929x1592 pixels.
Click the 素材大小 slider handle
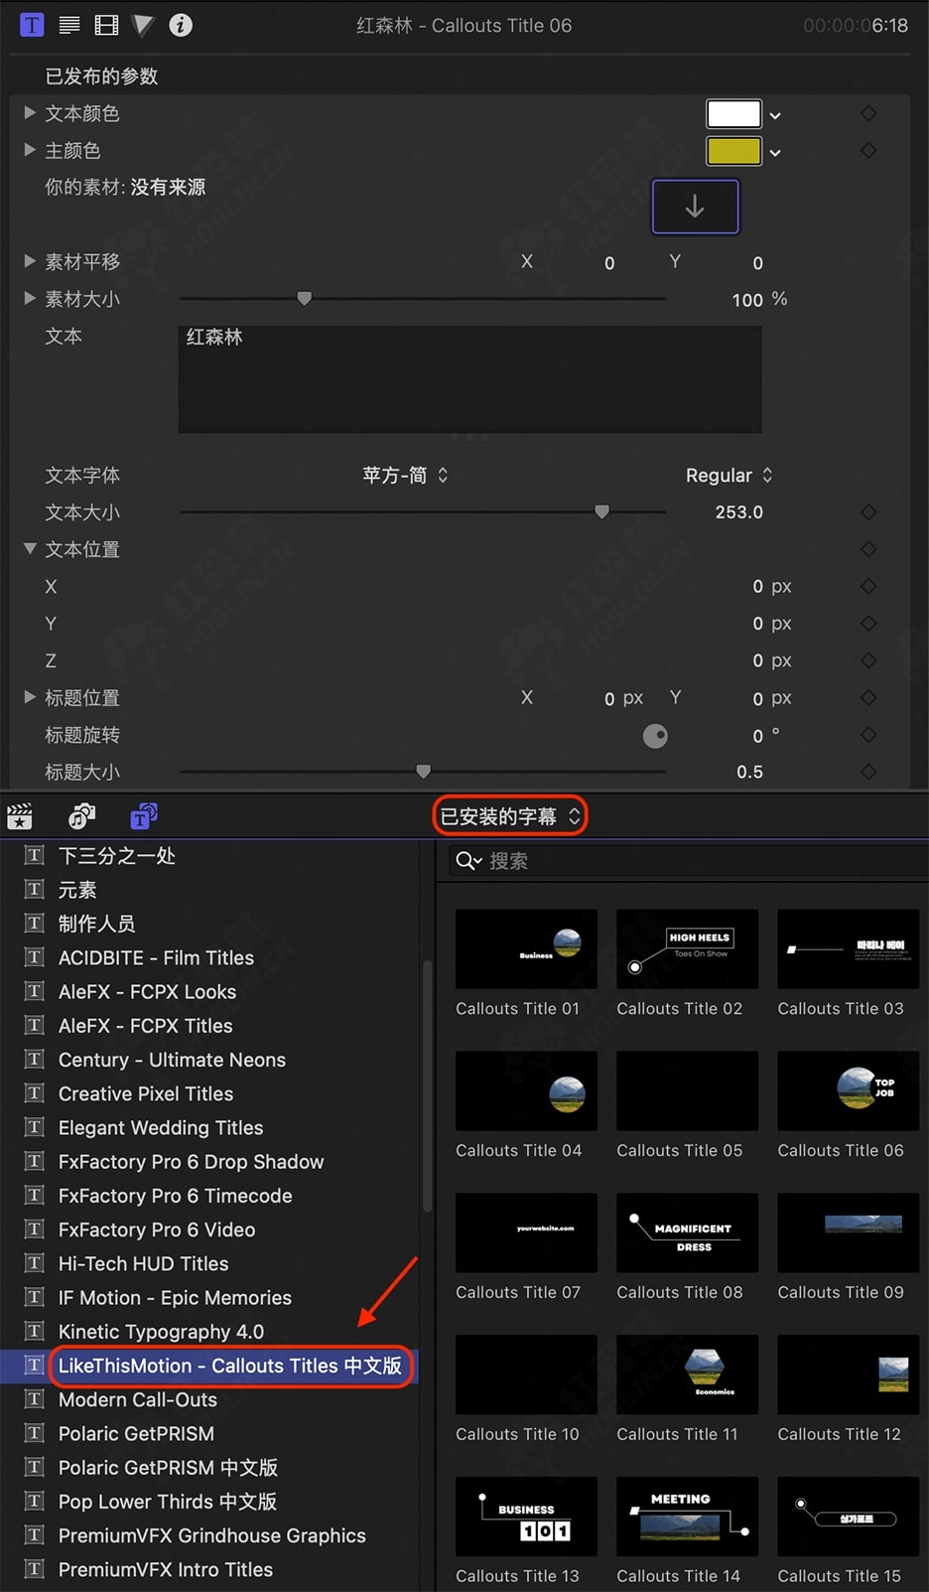click(305, 298)
